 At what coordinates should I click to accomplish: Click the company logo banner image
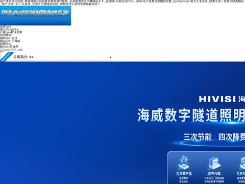[x=35, y=15]
